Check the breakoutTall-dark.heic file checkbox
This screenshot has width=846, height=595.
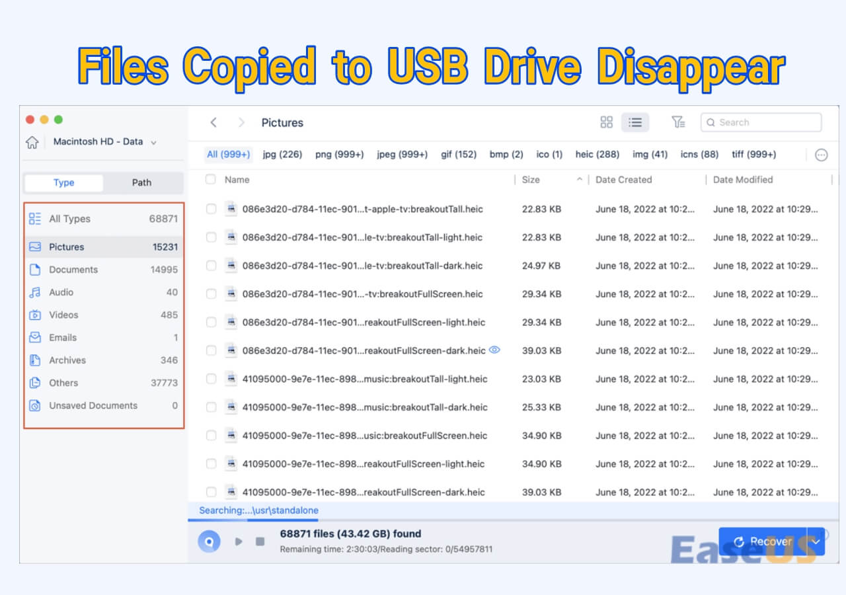click(x=211, y=266)
